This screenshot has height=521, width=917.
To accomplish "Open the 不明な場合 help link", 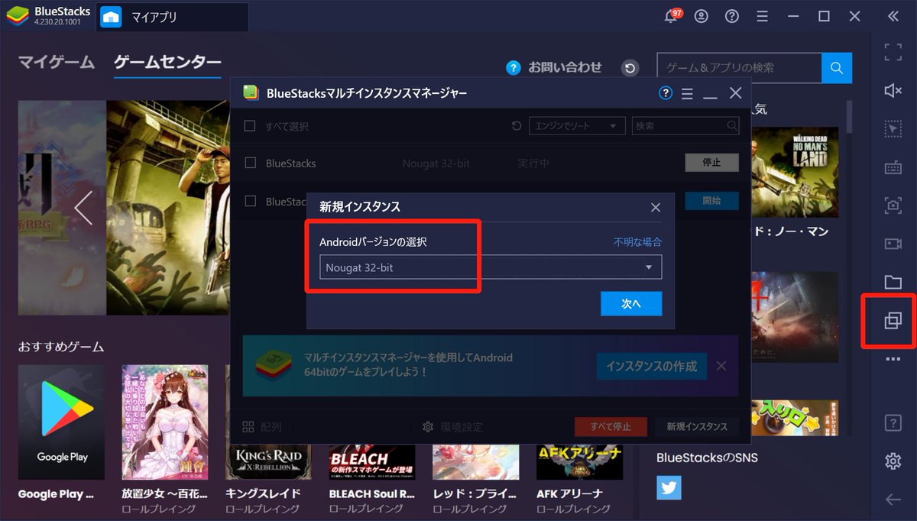I will 637,242.
